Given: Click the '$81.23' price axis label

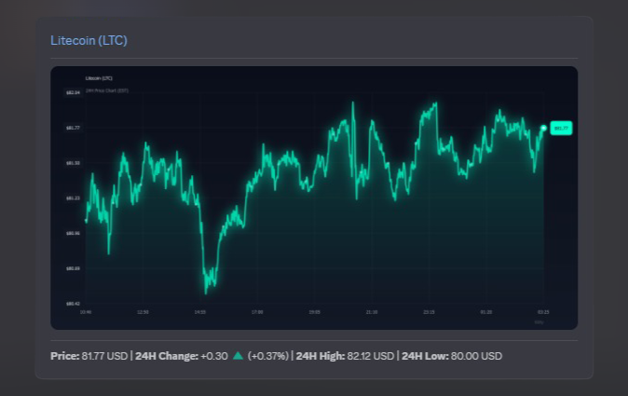Looking at the screenshot, I should [73, 198].
